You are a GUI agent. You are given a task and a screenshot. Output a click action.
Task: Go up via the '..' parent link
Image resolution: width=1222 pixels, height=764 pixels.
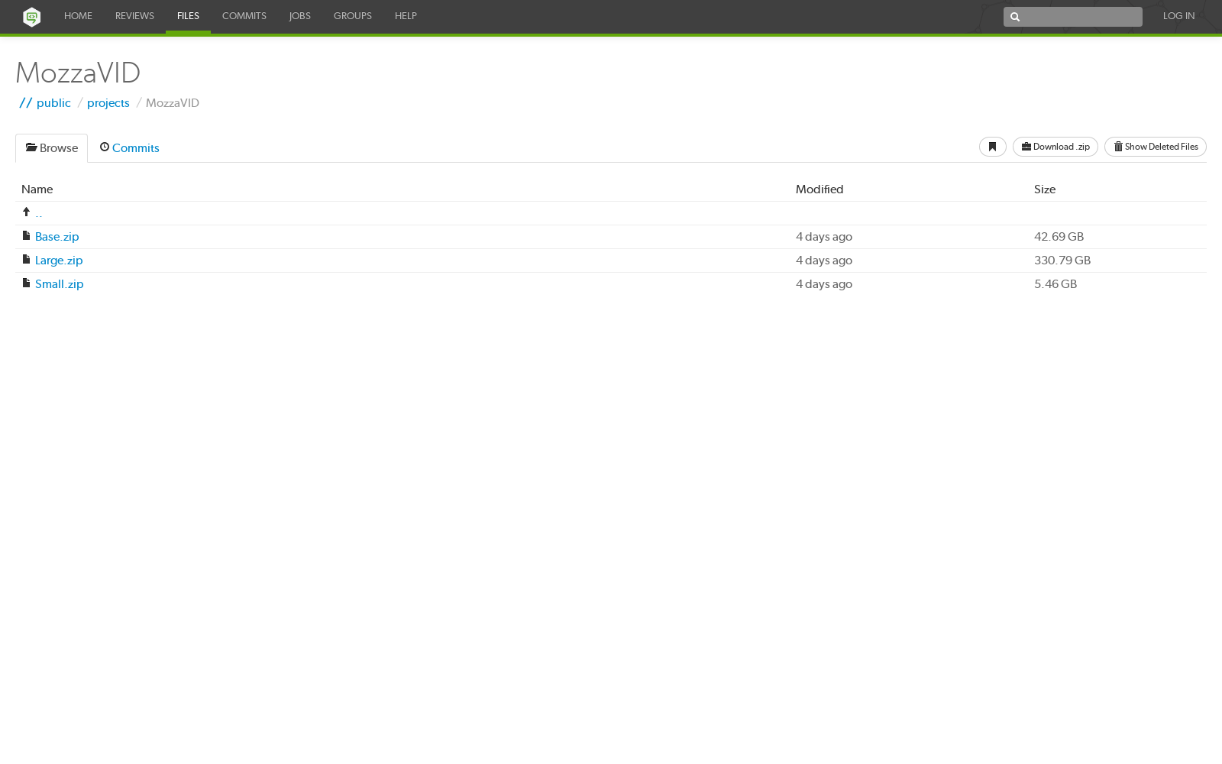click(39, 213)
